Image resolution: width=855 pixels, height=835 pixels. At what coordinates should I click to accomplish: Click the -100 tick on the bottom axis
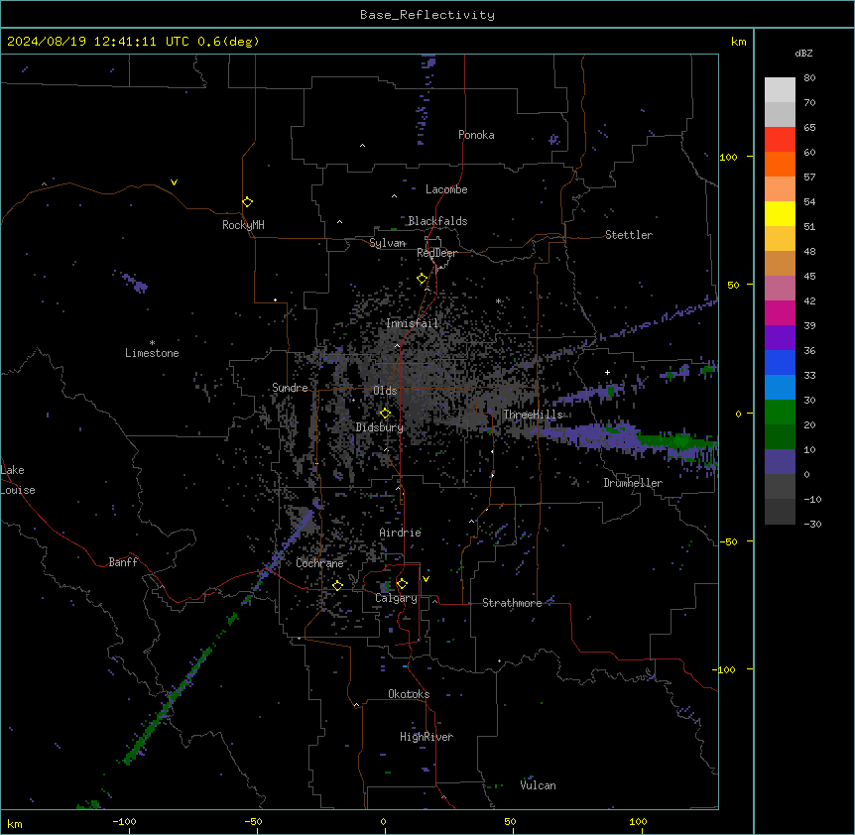(x=124, y=821)
